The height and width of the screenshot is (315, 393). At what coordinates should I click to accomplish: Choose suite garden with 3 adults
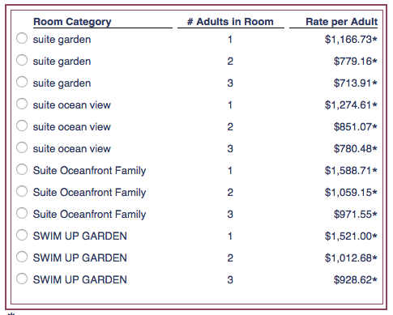click(x=22, y=82)
